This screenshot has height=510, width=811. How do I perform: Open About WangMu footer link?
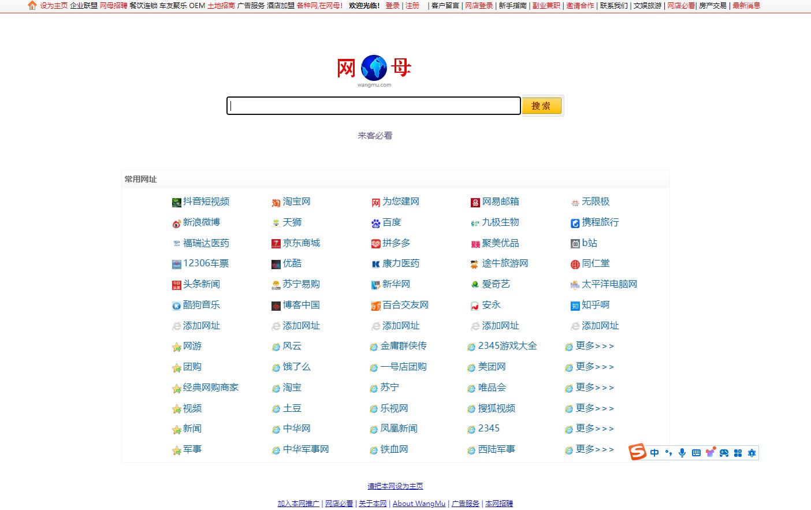click(x=419, y=504)
